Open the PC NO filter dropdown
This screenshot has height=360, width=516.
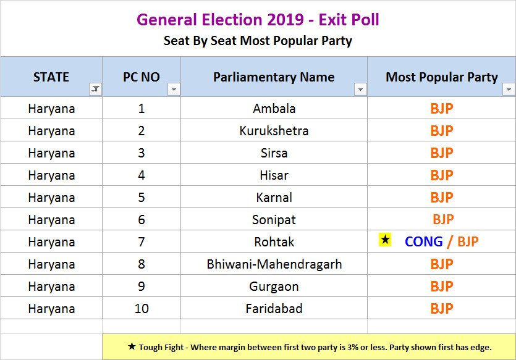click(174, 90)
